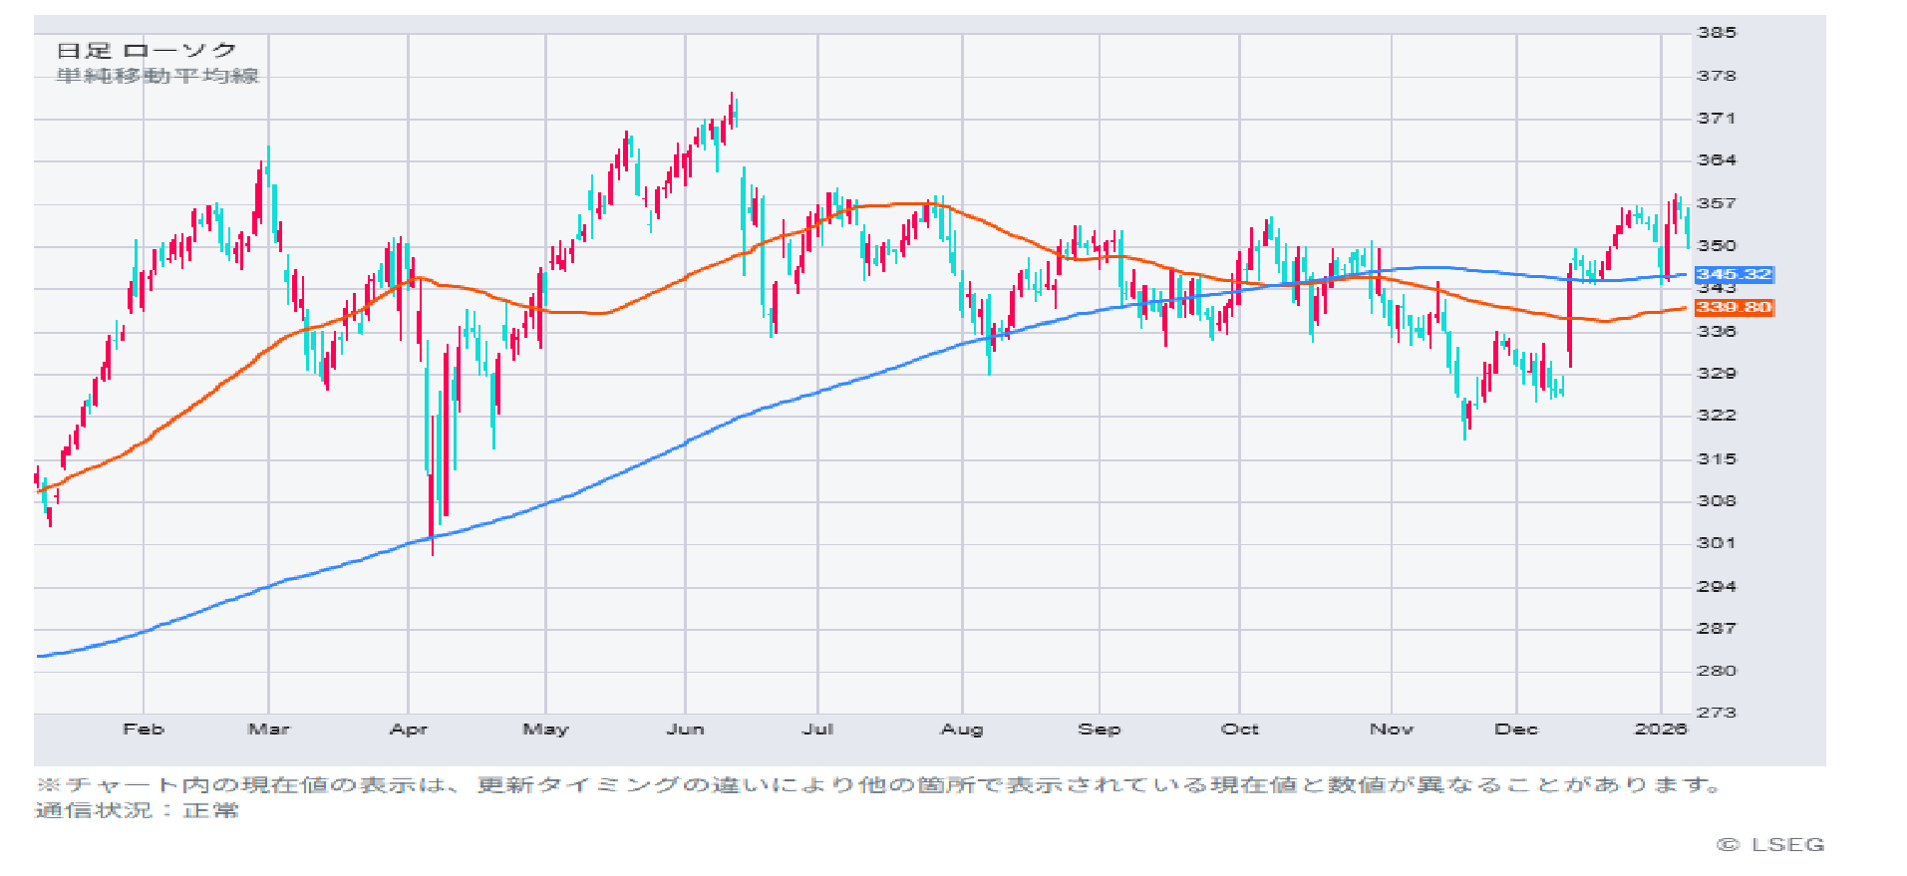Select the Aug label on the time axis
The width and height of the screenshot is (1907, 876).
pyautogui.click(x=962, y=730)
